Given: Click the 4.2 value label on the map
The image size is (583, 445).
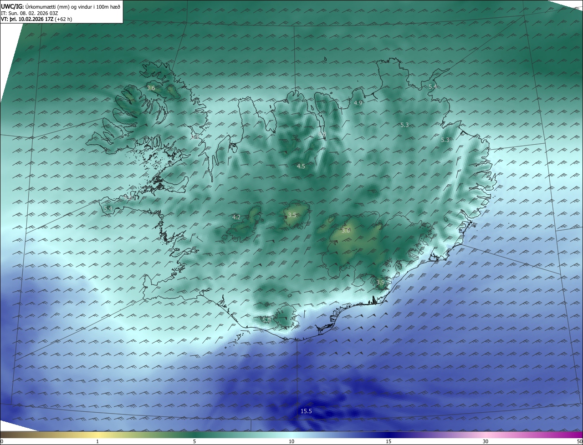Looking at the screenshot, I should pos(236,217).
